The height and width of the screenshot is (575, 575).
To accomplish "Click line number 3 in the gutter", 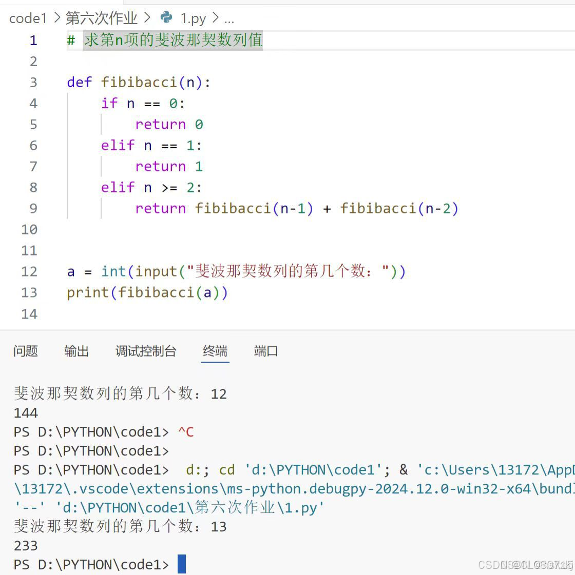I will tap(33, 83).
